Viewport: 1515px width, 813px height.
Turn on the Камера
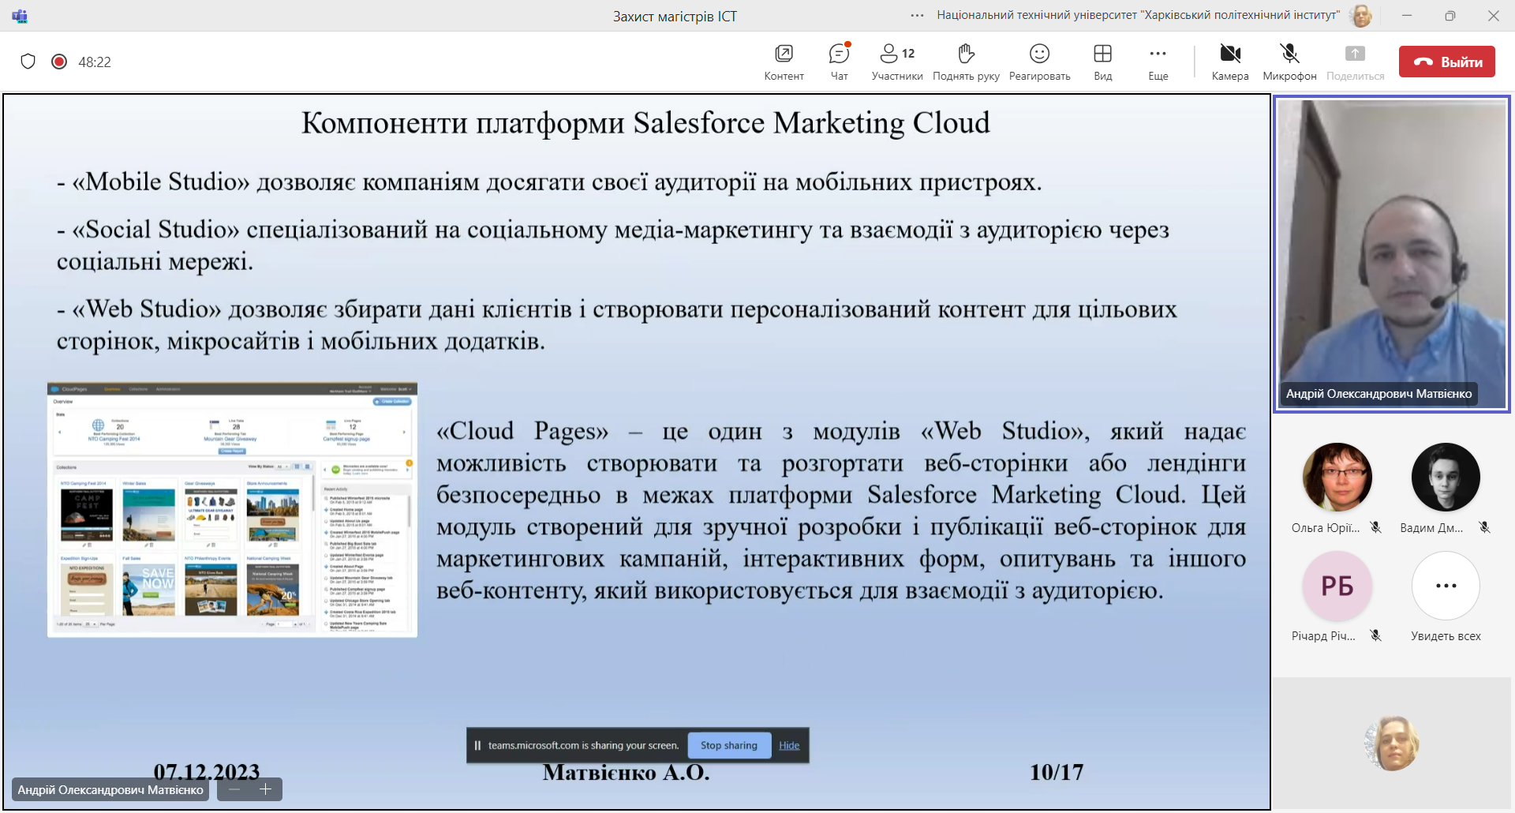[1230, 62]
